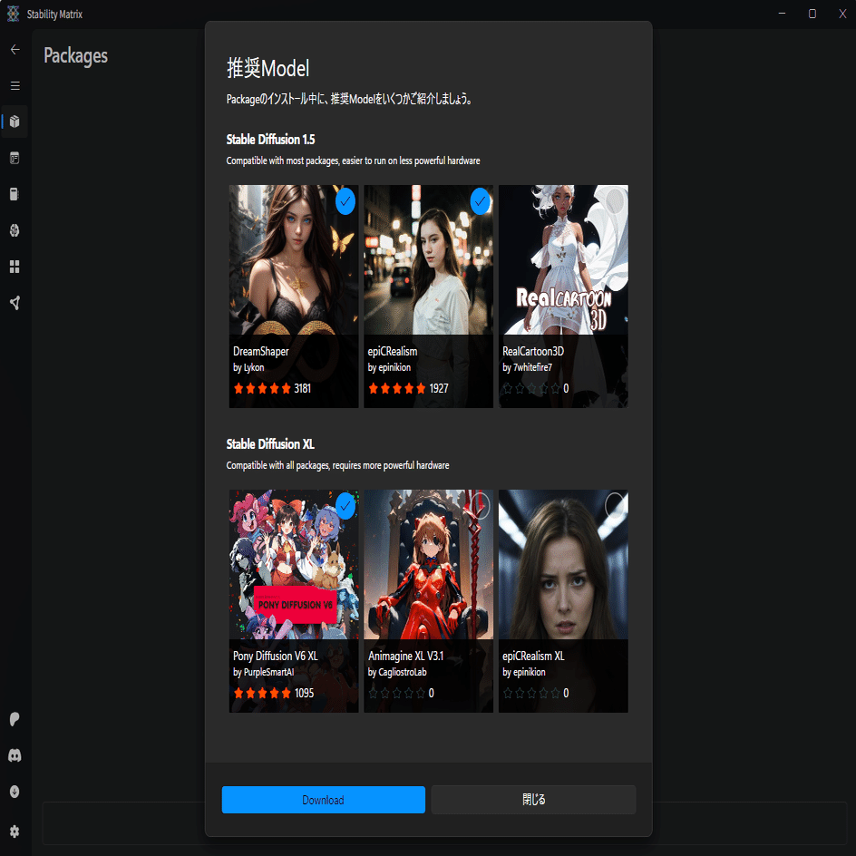Image resolution: width=856 pixels, height=856 pixels.
Task: Click the 'by Lykon' author text
Action: click(248, 367)
